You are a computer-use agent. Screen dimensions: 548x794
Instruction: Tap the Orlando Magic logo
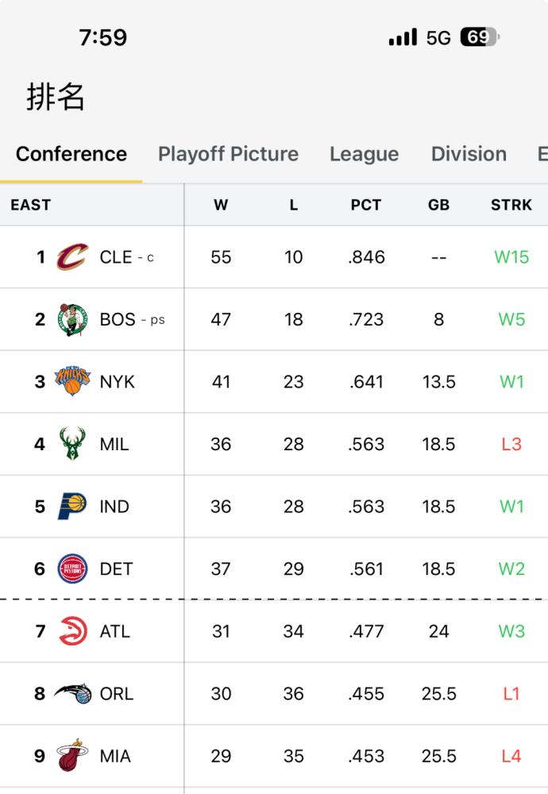click(72, 693)
